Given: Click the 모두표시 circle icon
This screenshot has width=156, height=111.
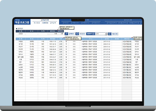Looking at the screenshot, I should point(77,34).
